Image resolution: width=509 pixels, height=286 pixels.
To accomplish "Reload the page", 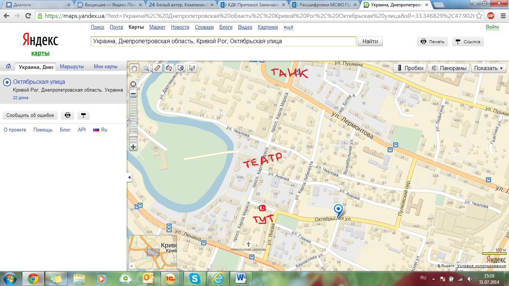I will (x=28, y=16).
